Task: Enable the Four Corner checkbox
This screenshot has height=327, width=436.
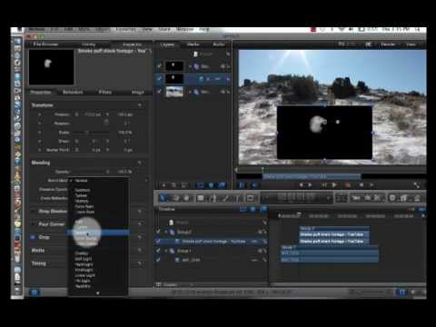Action: click(33, 224)
